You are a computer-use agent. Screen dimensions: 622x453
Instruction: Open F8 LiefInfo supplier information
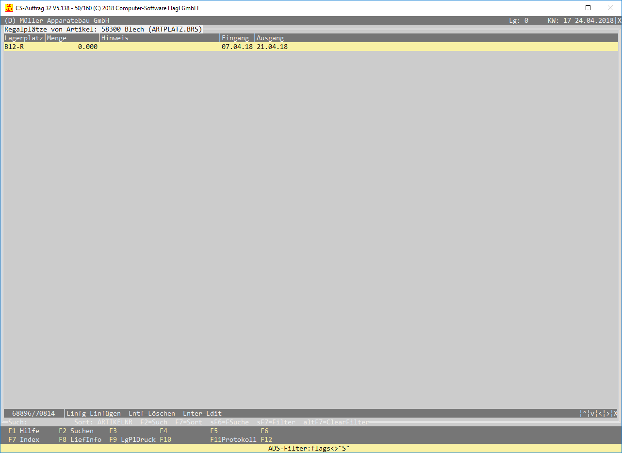pos(80,439)
